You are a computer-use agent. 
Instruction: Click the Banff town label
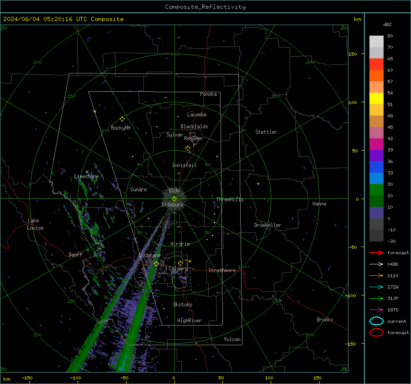(75, 254)
